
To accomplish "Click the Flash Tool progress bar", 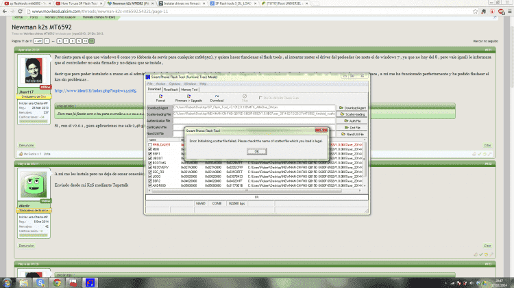I will click(x=257, y=197).
